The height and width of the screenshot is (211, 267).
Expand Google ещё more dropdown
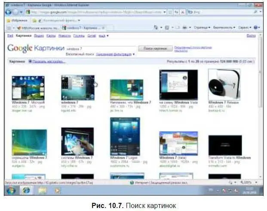coord(104,36)
